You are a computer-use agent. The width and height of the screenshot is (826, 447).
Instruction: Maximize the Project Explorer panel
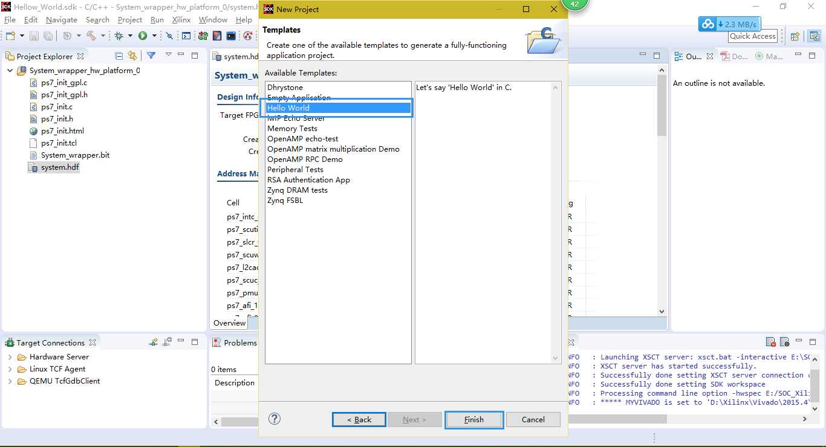point(195,56)
